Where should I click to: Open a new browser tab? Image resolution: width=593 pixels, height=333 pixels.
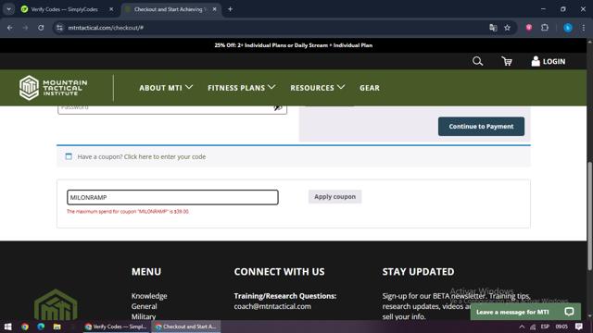coord(230,9)
